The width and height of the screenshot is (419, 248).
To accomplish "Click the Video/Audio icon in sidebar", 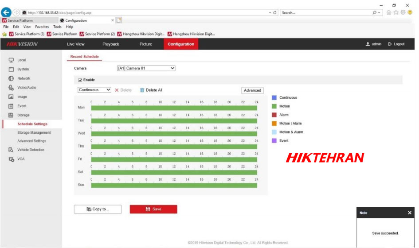I will pyautogui.click(x=11, y=88).
